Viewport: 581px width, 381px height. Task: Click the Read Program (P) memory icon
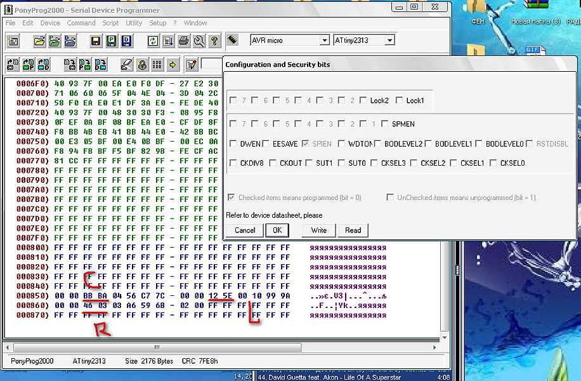(29, 65)
